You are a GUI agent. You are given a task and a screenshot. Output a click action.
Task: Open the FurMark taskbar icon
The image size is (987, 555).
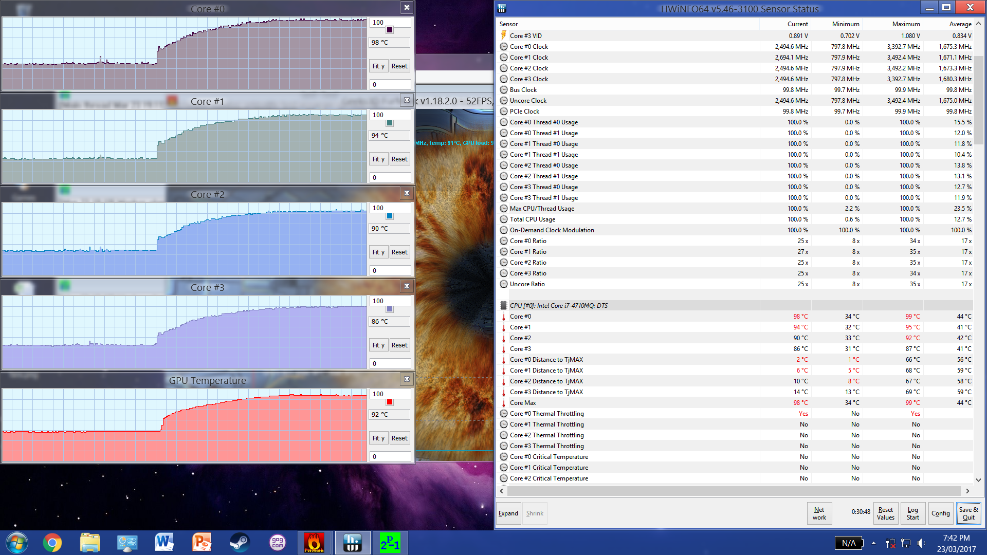314,543
